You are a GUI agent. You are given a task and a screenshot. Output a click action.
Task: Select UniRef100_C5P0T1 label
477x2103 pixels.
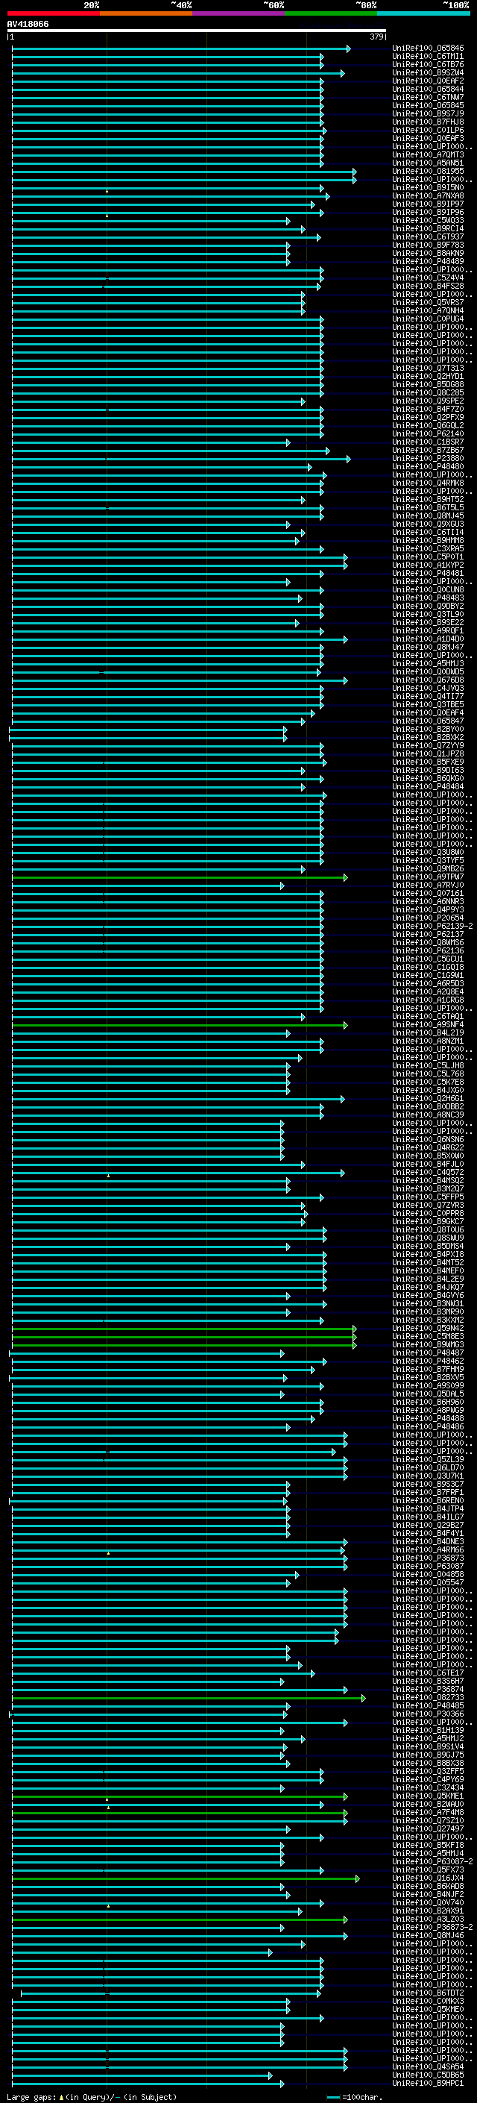[428, 557]
